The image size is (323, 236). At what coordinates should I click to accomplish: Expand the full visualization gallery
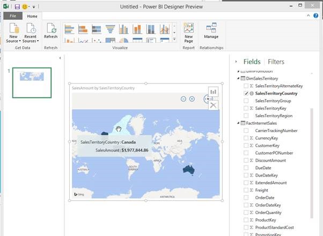(174, 39)
